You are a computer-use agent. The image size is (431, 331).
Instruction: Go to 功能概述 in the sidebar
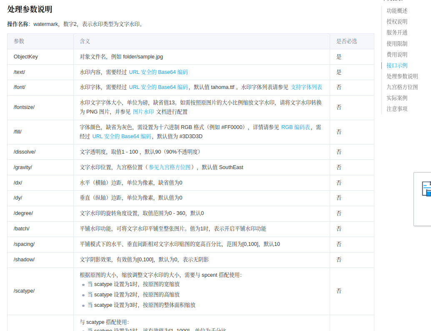click(397, 11)
